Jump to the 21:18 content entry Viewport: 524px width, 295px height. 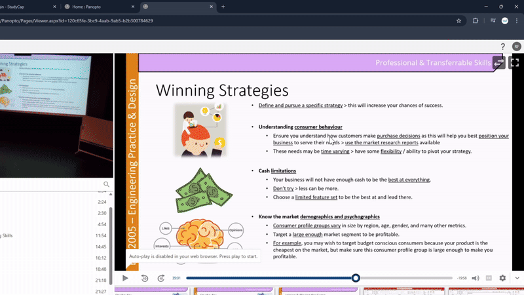tap(101, 281)
